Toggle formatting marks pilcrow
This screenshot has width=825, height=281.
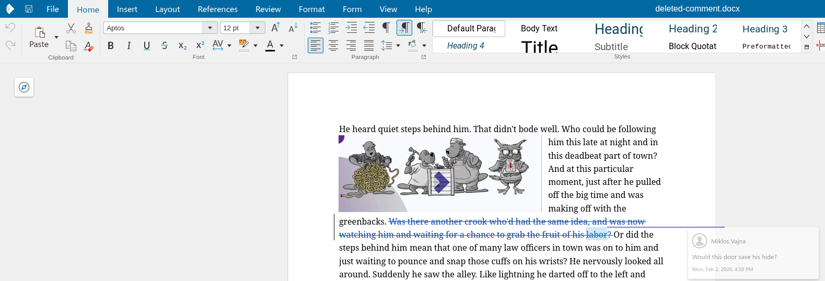386,28
